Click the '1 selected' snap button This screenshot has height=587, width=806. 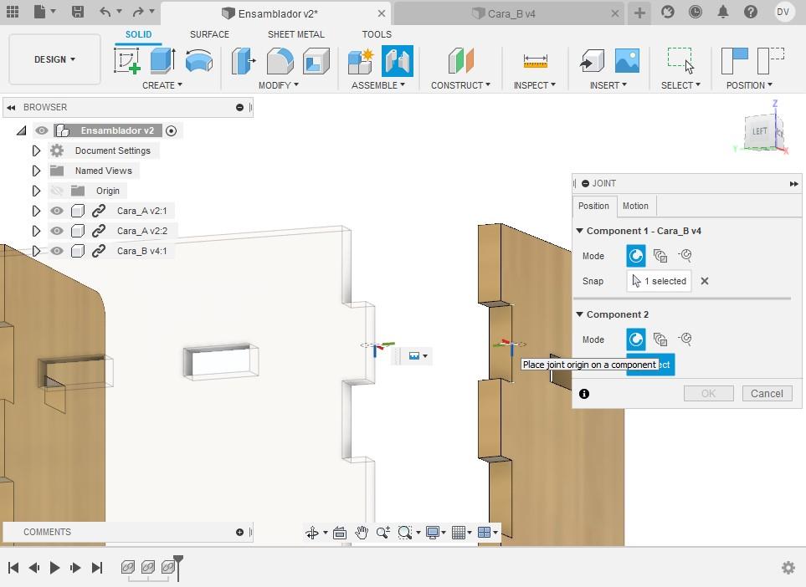pos(659,281)
